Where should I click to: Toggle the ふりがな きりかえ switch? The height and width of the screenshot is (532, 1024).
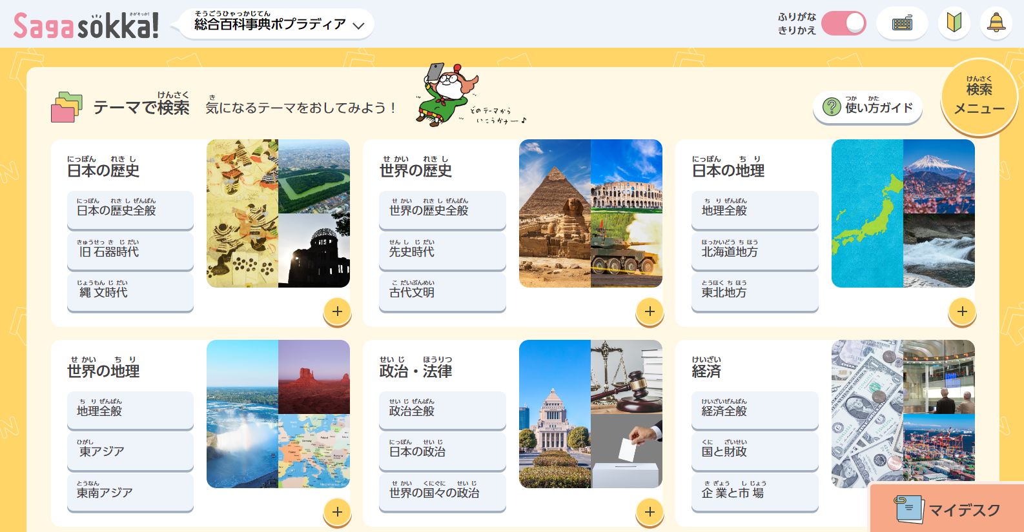coord(844,23)
